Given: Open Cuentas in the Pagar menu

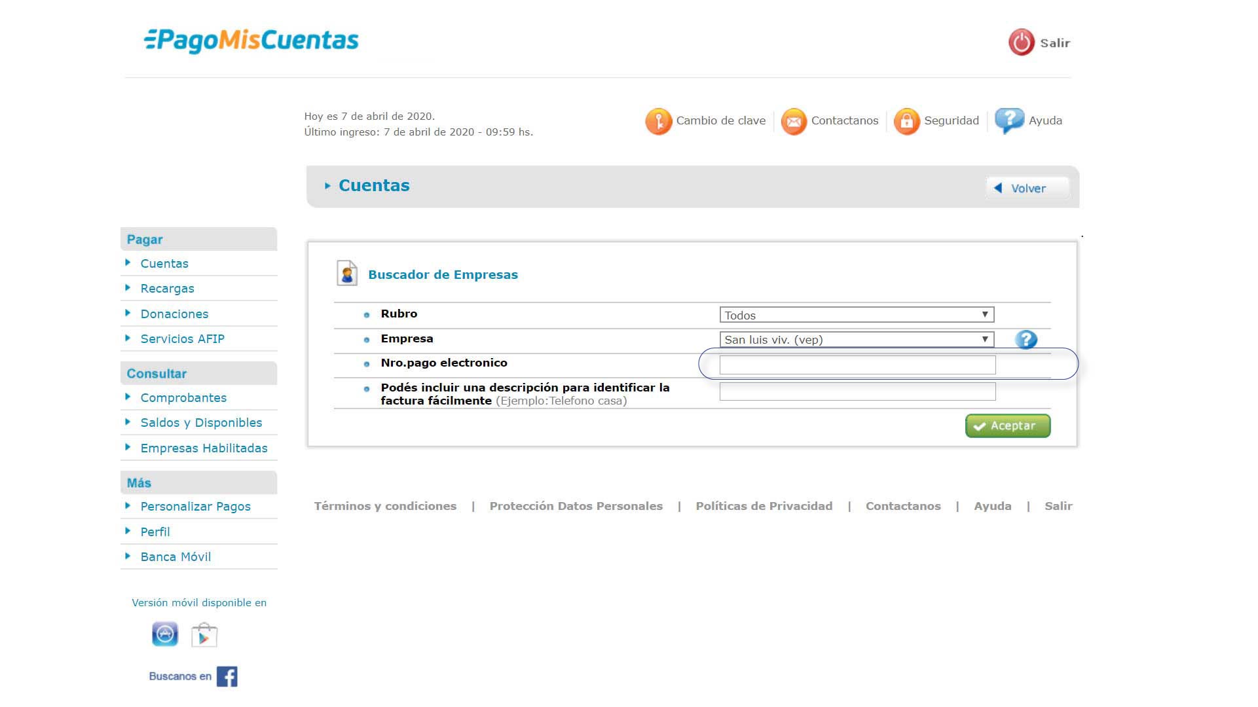Looking at the screenshot, I should coord(164,263).
